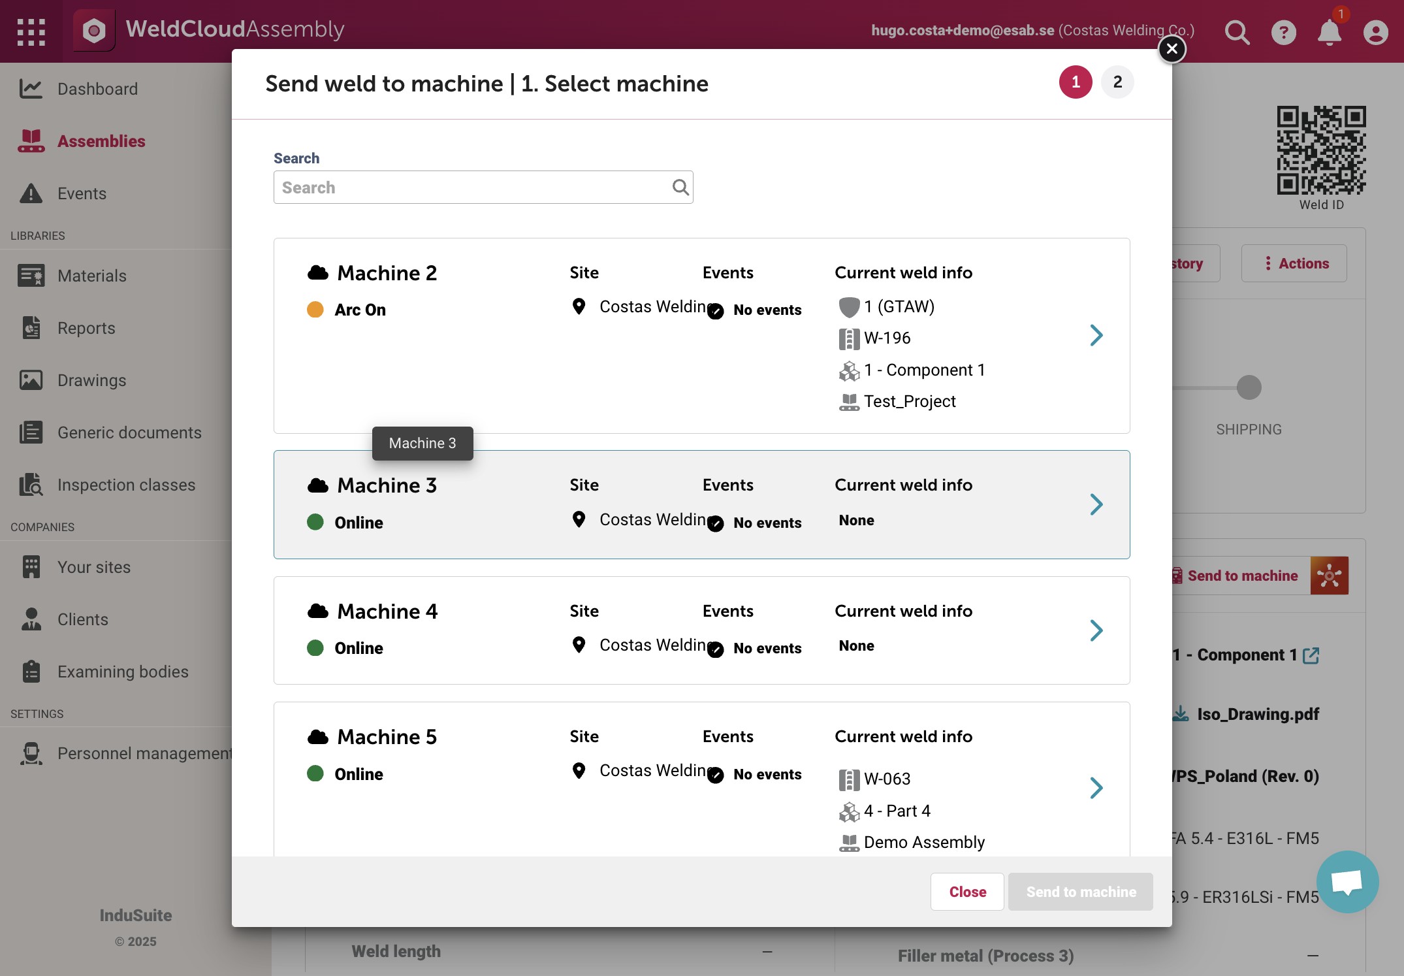Close the dialog with the X button
Viewport: 1404px width, 976px height.
click(1172, 48)
